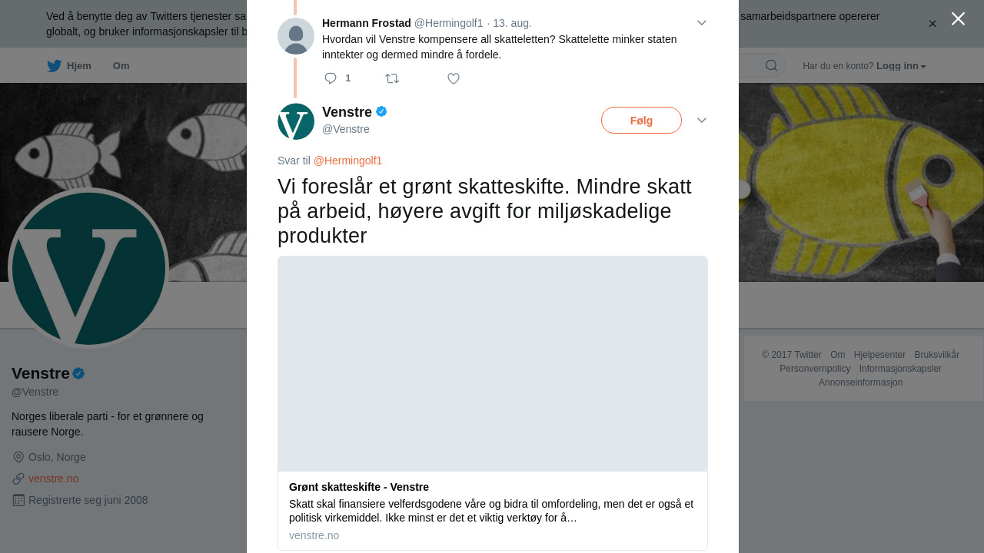
Task: Click Venstre's round logo in the tweet
Action: coord(296,121)
